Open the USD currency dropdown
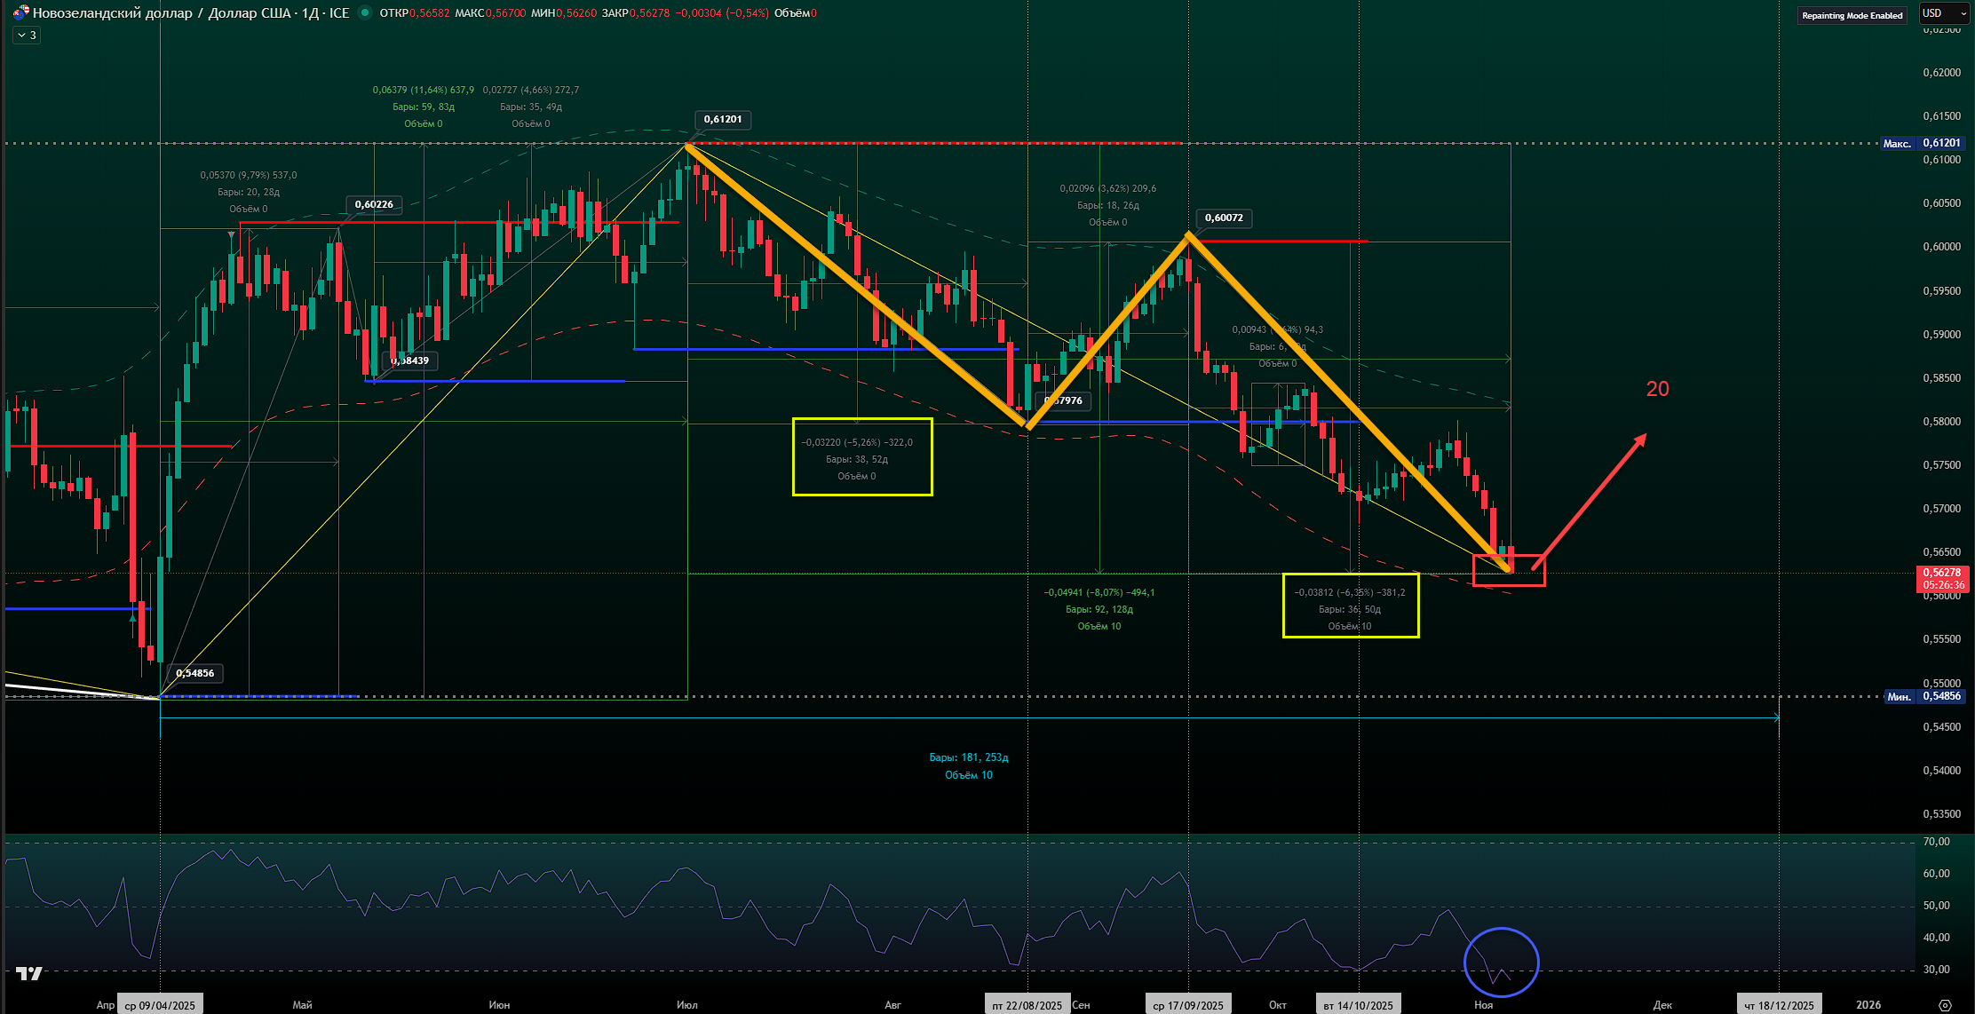 pyautogui.click(x=1944, y=13)
